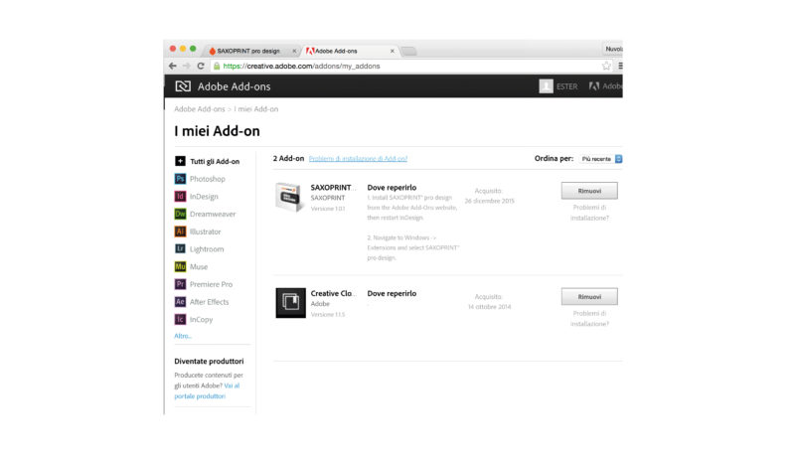795x463 pixels.
Task: Click the Tutti gli Add-on plus icon
Action: (x=180, y=161)
